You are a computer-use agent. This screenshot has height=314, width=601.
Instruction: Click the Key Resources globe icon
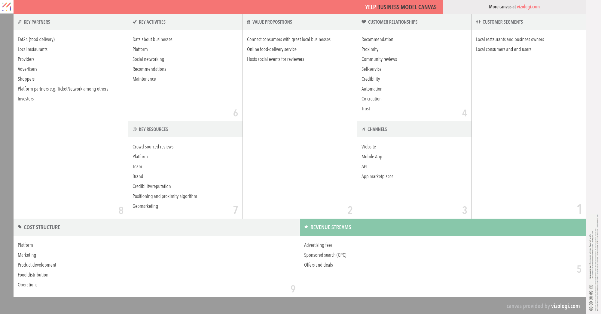coord(135,129)
